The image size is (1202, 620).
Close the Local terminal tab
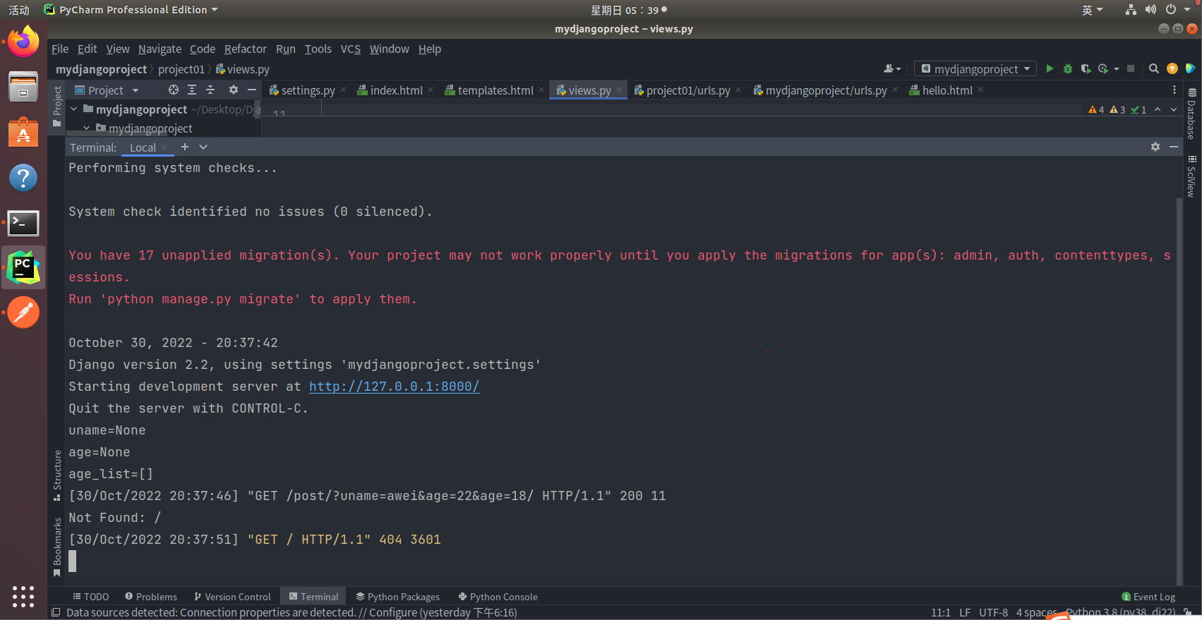(x=164, y=147)
